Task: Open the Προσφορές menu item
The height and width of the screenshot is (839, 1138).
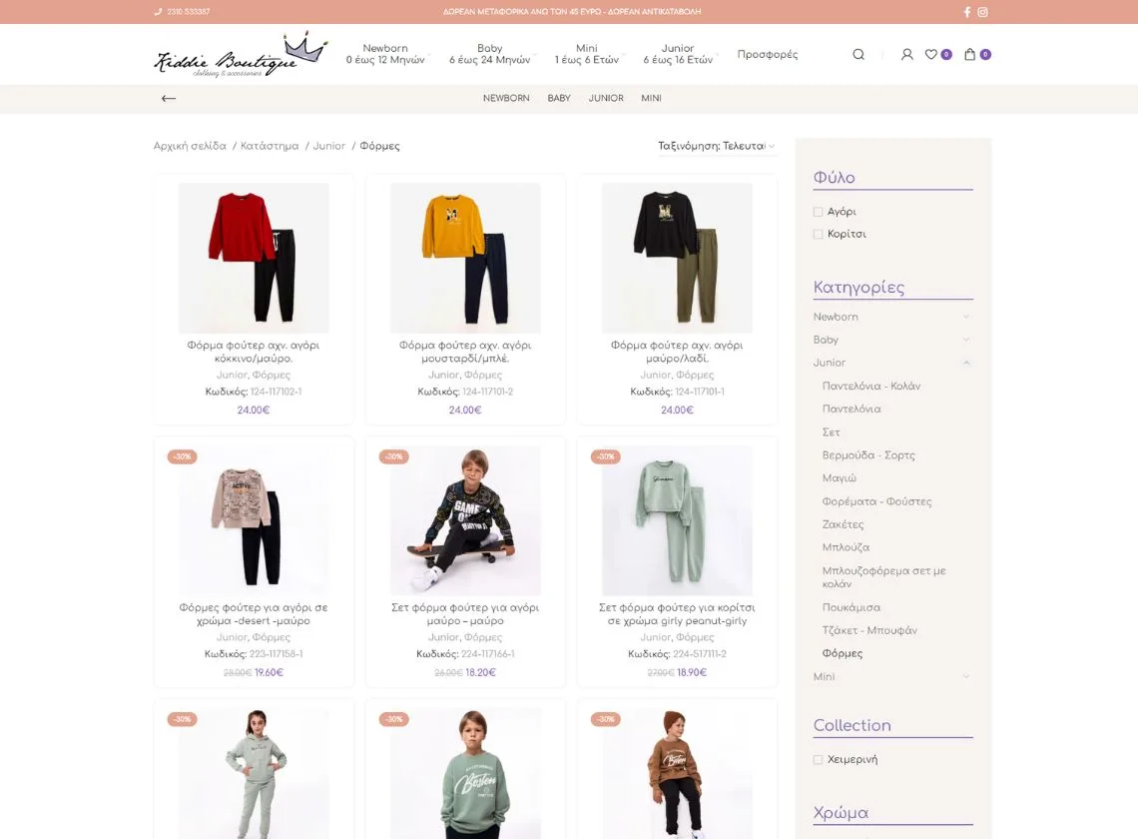Action: pos(767,55)
